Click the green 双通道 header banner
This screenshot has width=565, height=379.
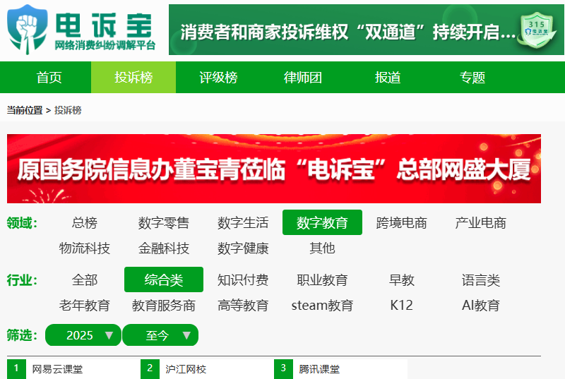[366, 30]
